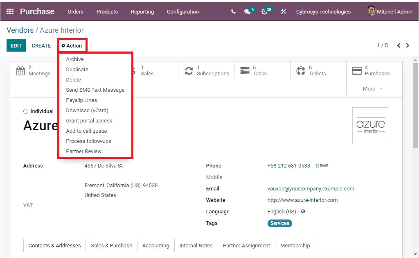Click the Subscriptions sync icon

[x=189, y=70]
